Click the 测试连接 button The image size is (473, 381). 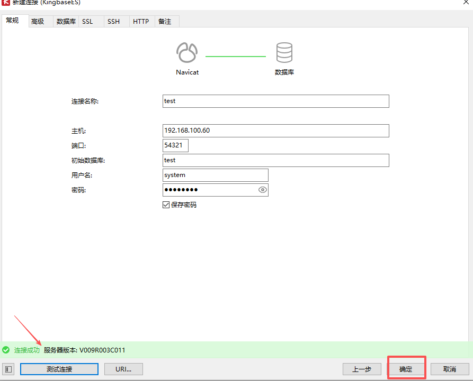pyautogui.click(x=59, y=369)
